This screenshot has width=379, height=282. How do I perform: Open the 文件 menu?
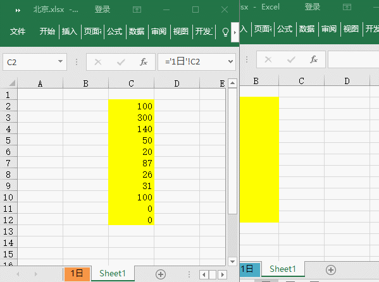coord(18,32)
